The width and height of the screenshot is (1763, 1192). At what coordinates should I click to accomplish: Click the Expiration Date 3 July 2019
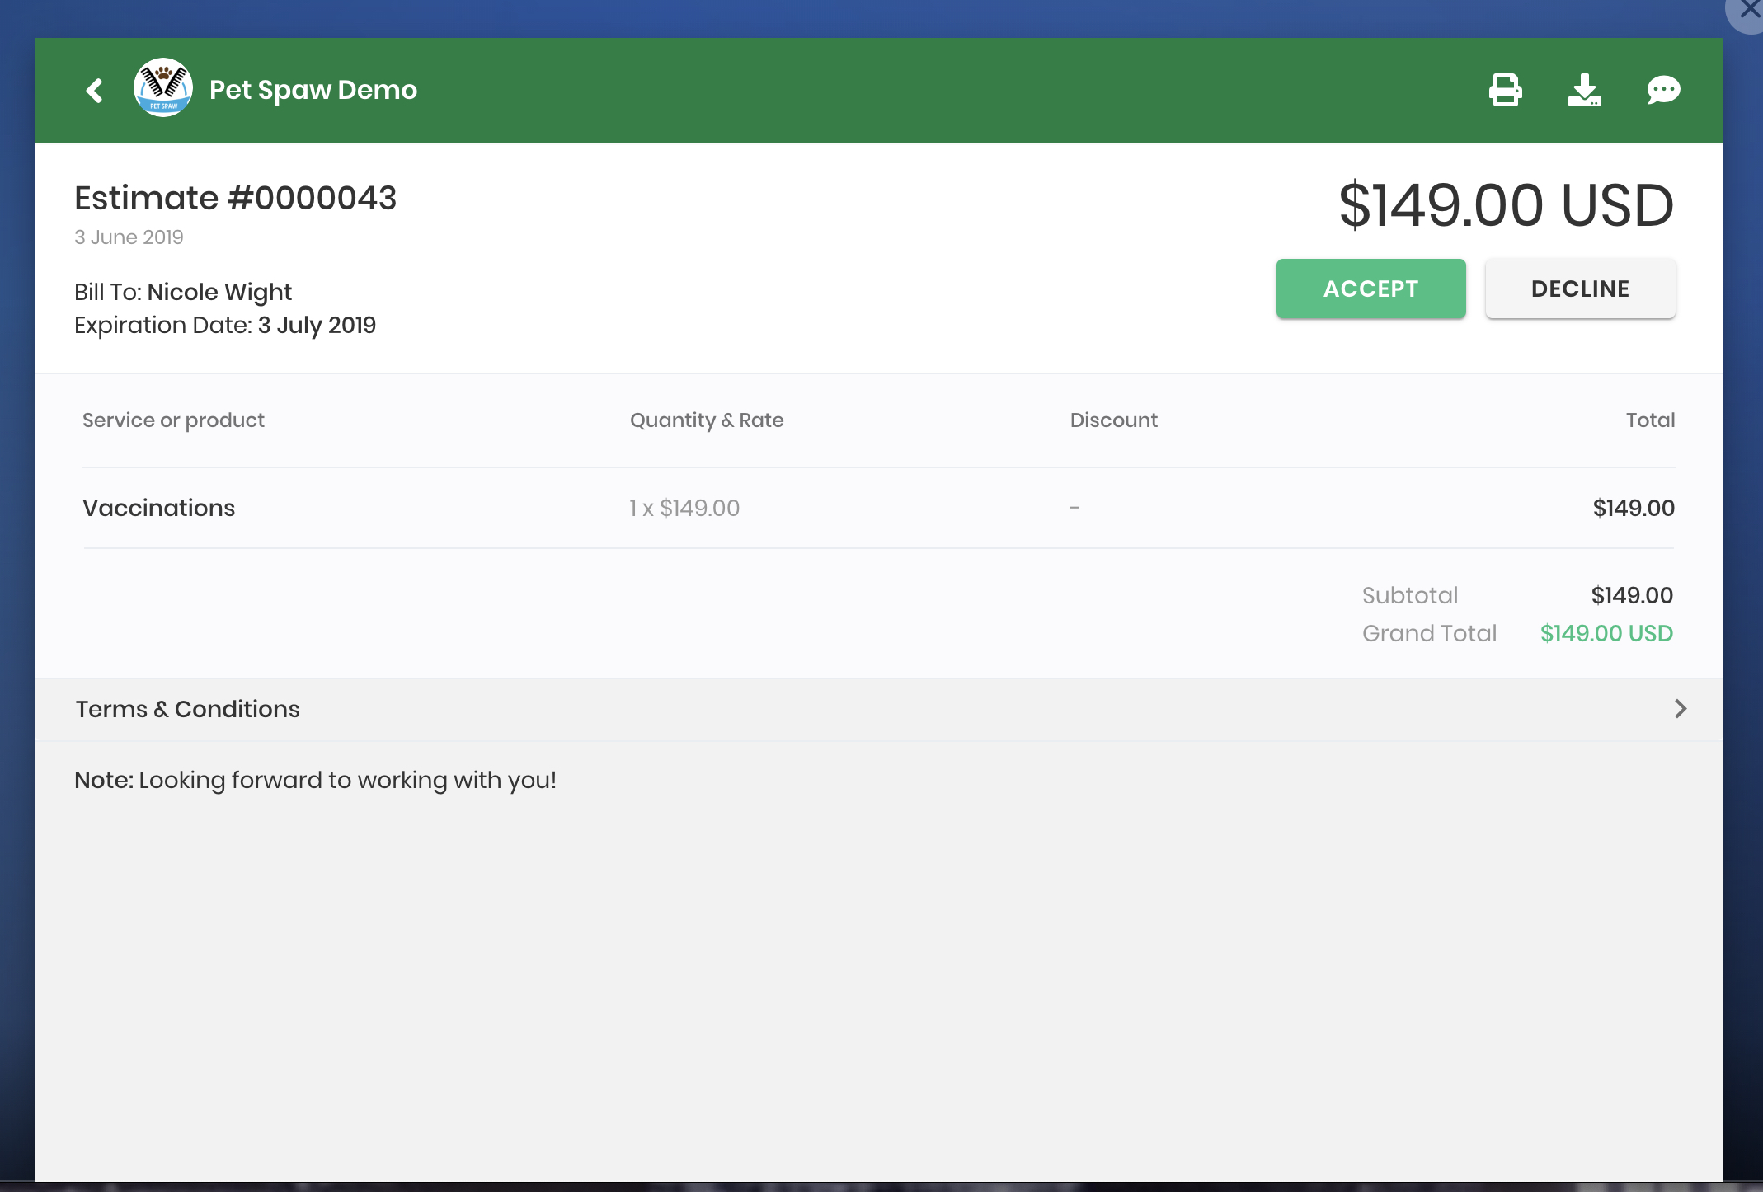click(317, 325)
